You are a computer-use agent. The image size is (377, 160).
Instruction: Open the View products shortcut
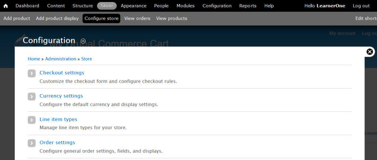pyautogui.click(x=172, y=18)
